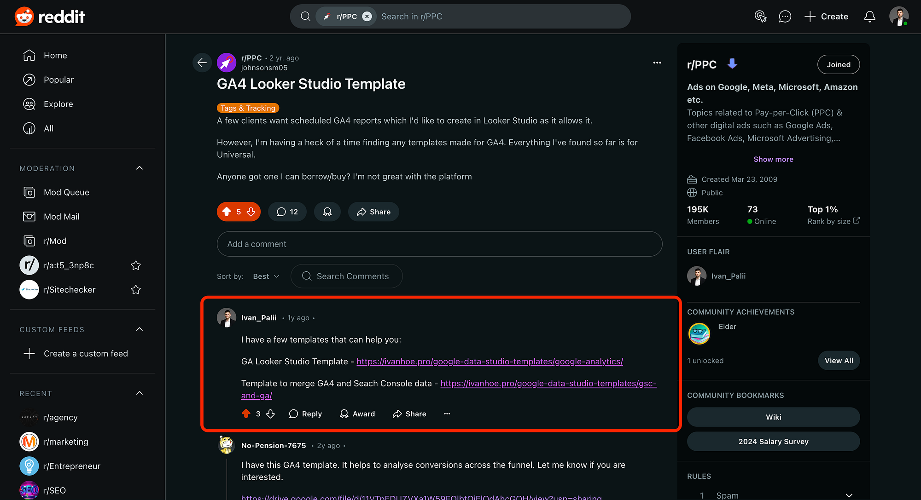Collapse the Recent communities section

[x=140, y=393]
